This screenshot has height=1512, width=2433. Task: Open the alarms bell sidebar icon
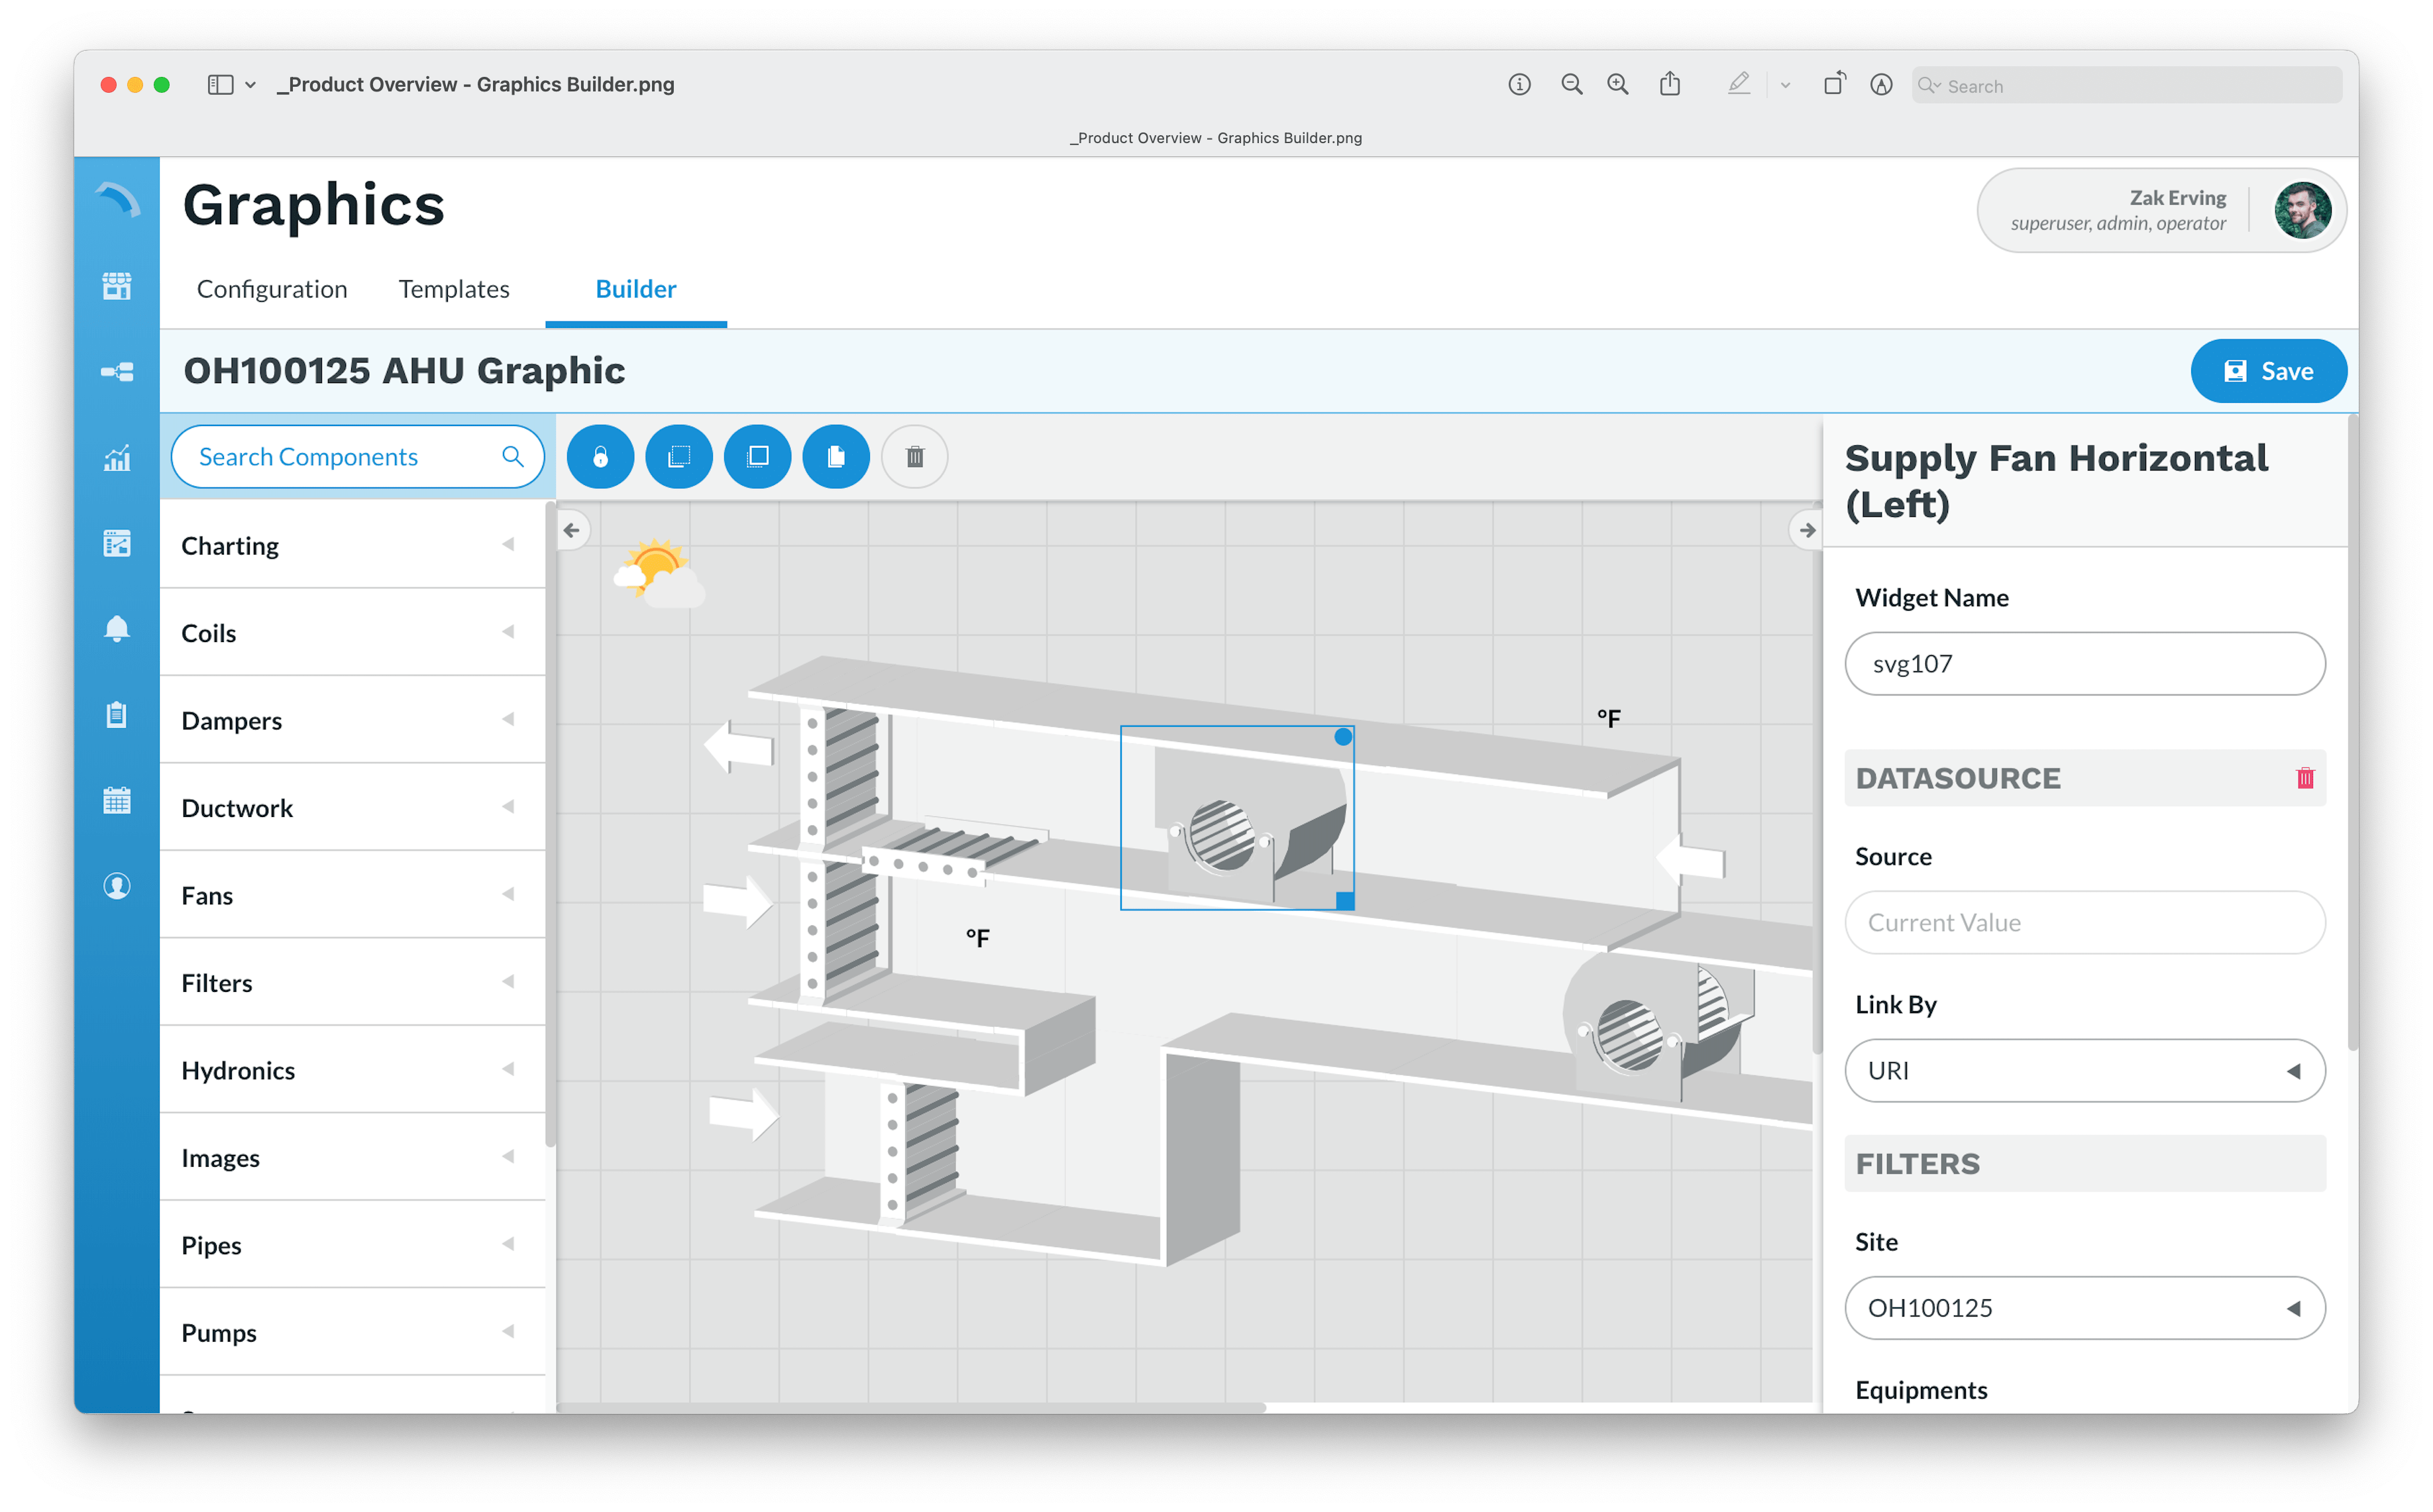(x=117, y=629)
